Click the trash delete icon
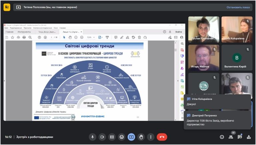256x145 pixels. [x=139, y=37]
